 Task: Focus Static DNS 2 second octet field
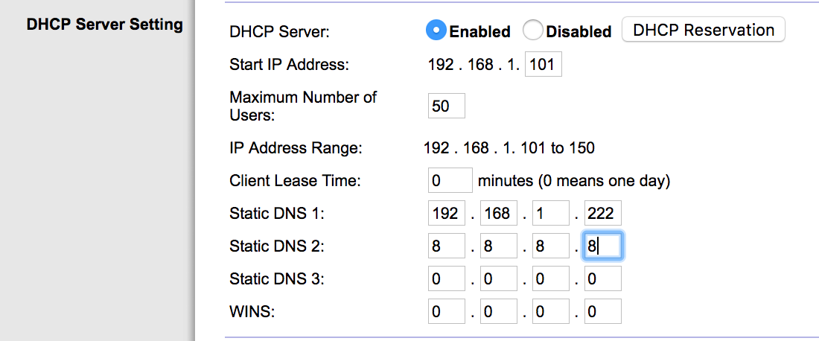pos(499,246)
